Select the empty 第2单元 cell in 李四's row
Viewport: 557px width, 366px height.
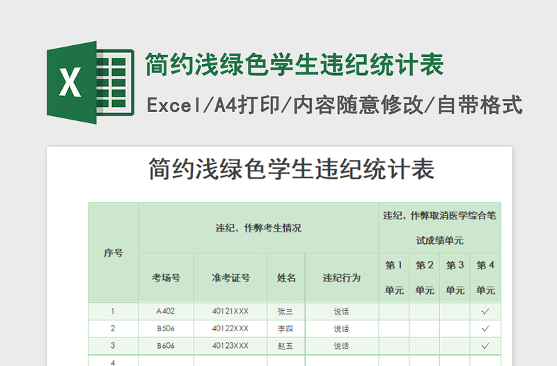point(425,328)
